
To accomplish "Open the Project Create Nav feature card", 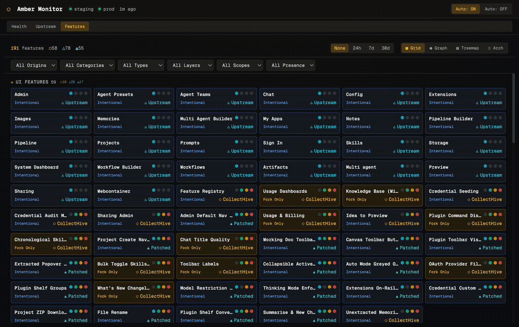I will tap(134, 243).
